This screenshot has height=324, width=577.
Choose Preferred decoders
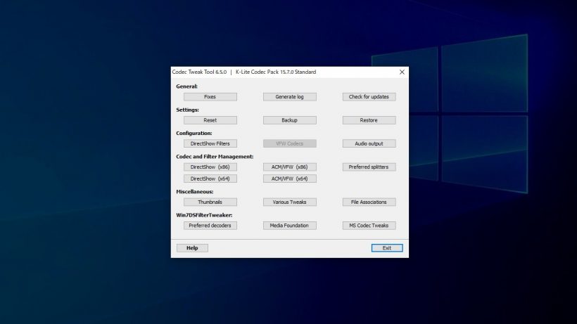coord(210,226)
